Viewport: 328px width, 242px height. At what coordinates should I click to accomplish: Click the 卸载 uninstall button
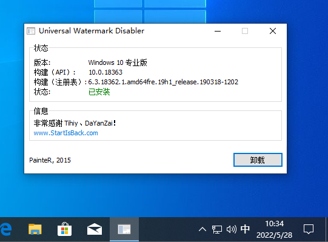point(258,160)
